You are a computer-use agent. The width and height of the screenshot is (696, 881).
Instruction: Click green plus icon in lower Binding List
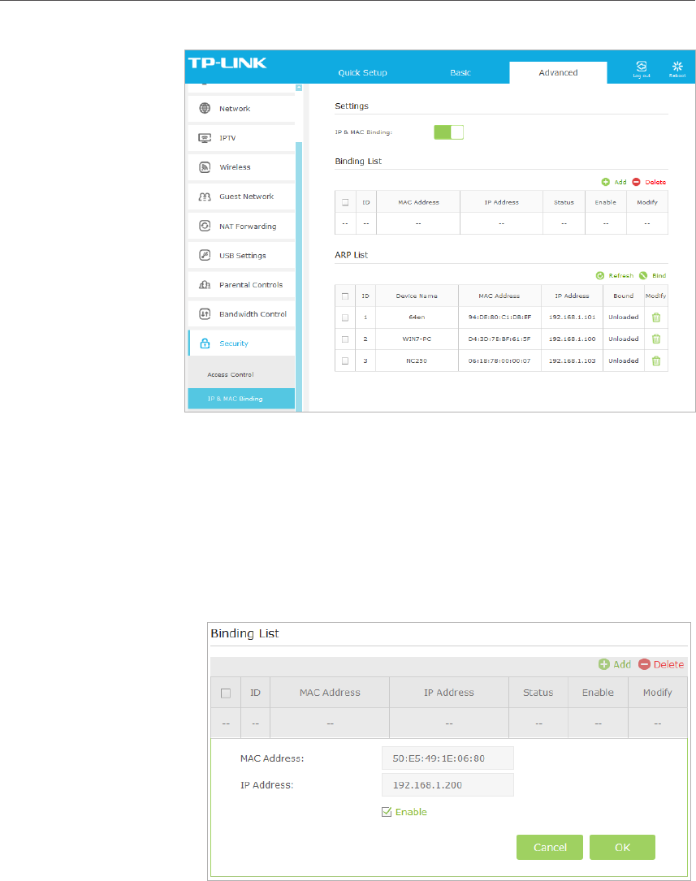click(604, 664)
